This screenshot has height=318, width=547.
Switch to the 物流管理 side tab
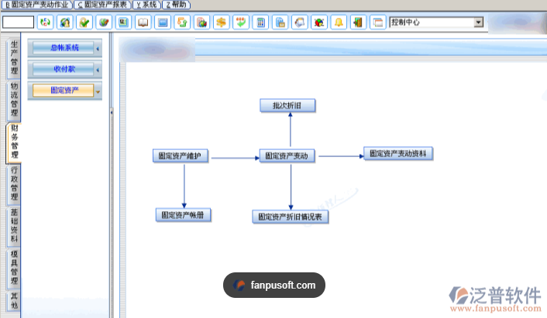click(14, 100)
